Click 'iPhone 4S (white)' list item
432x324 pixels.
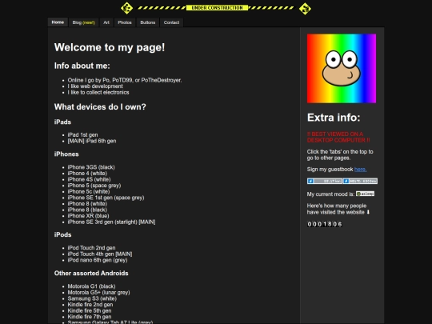(90, 179)
